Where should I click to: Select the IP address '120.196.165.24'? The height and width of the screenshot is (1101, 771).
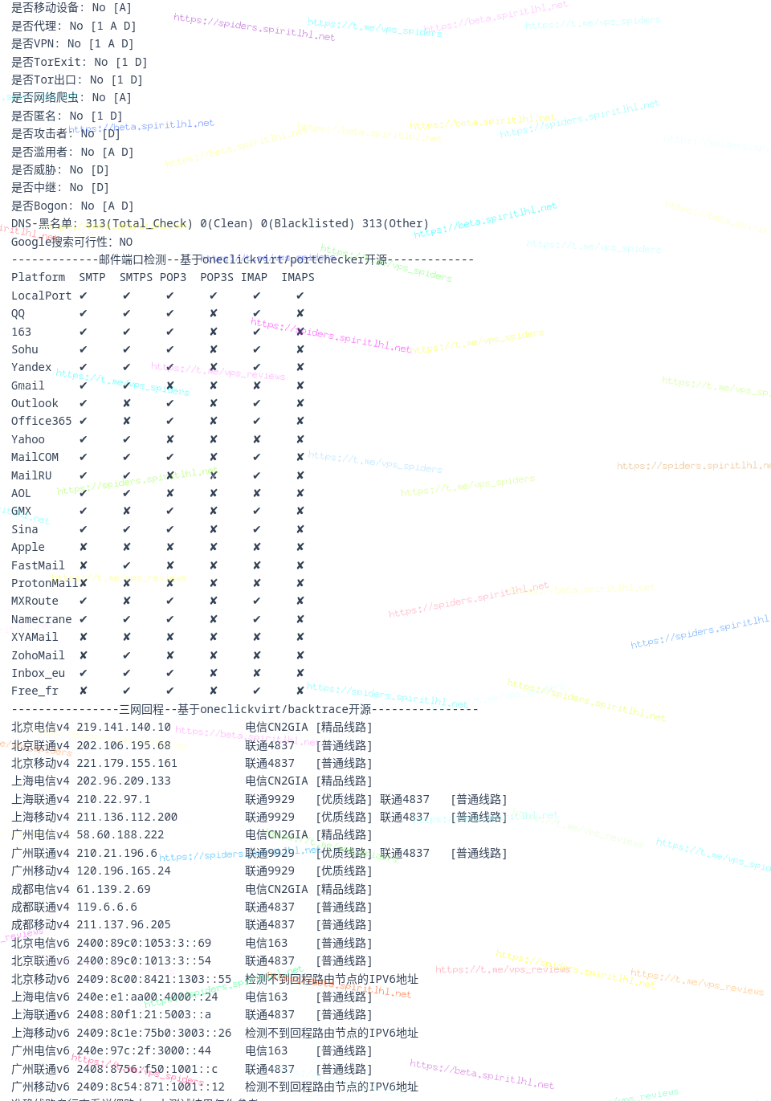click(124, 871)
